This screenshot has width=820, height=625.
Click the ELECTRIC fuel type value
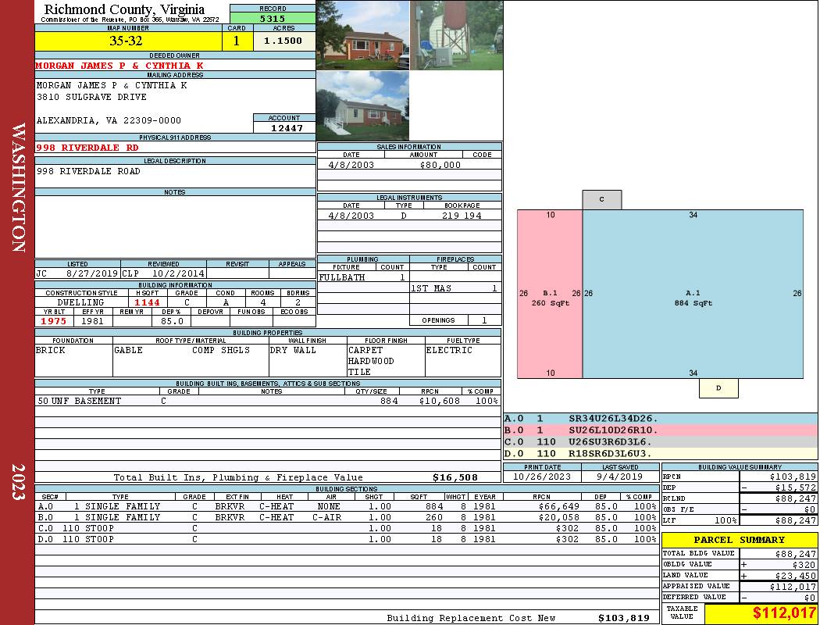pyautogui.click(x=449, y=350)
